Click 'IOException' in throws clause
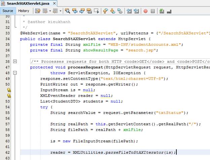The image size is (210, 160). pos(127,73)
